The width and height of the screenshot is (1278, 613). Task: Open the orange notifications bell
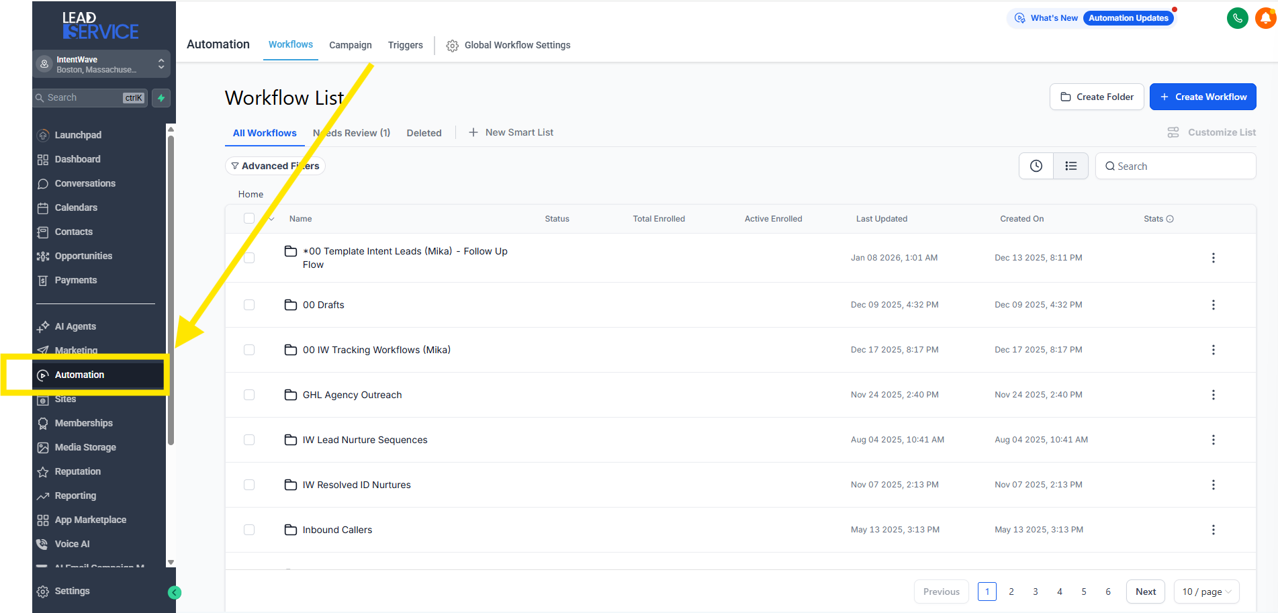(1265, 18)
